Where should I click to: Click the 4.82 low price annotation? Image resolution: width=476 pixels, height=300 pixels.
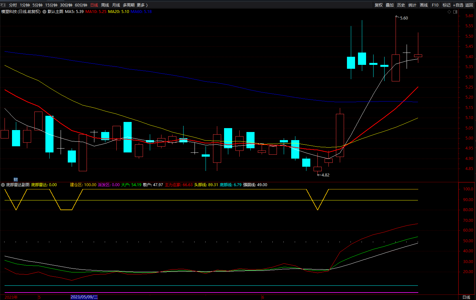coord(325,175)
